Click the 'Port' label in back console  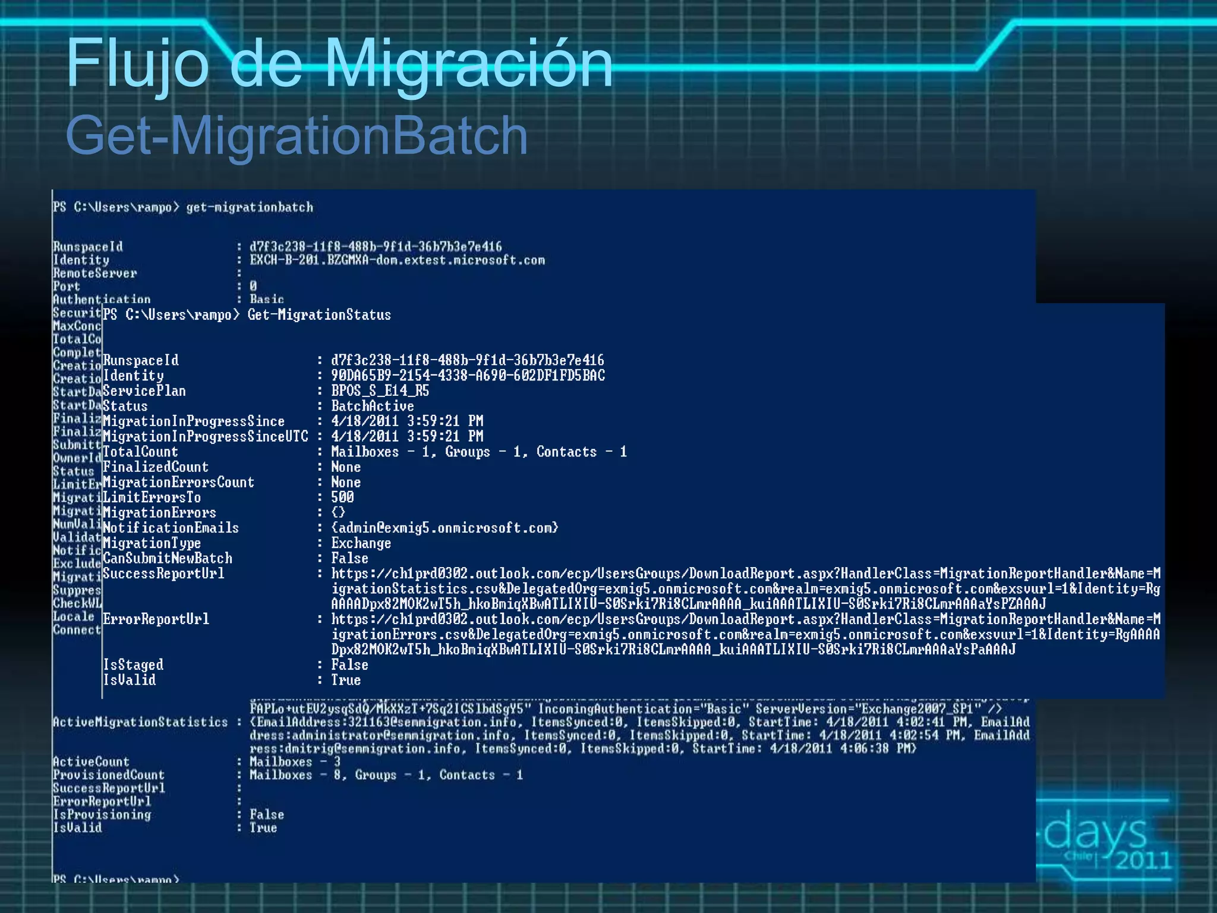pyautogui.click(x=66, y=287)
